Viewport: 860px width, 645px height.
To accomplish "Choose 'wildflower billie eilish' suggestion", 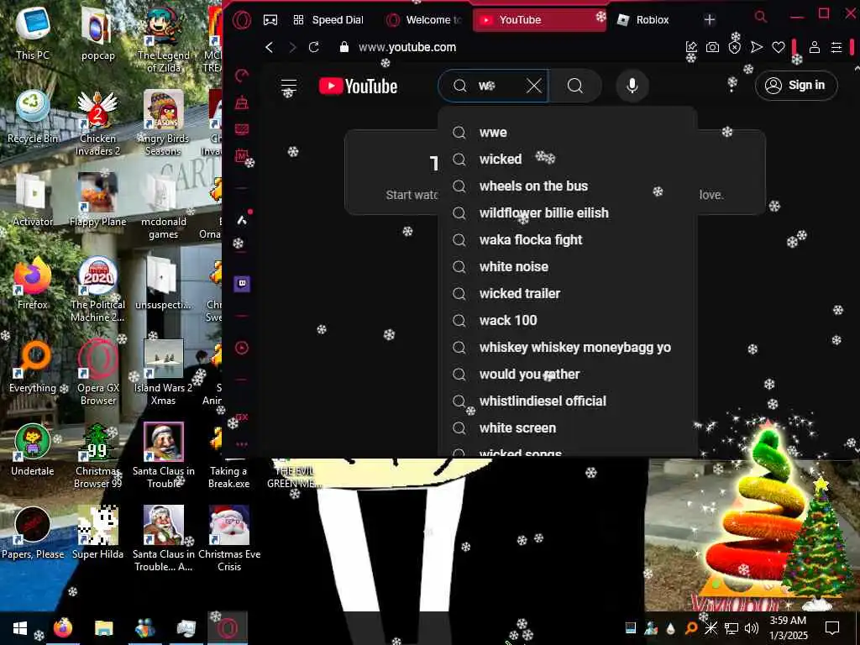I will [x=568, y=212].
